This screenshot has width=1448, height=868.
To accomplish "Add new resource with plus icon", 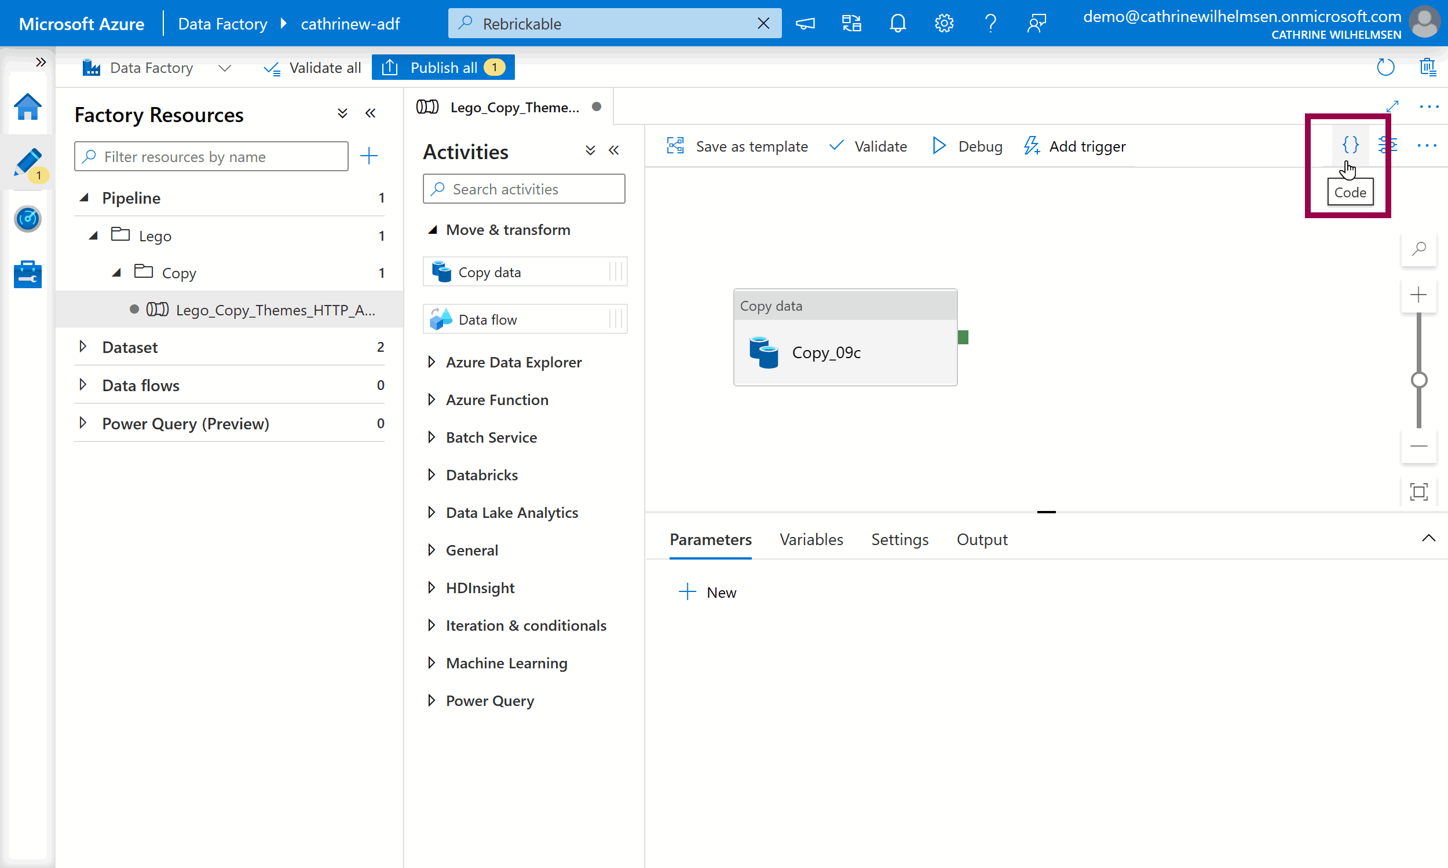I will tap(369, 156).
